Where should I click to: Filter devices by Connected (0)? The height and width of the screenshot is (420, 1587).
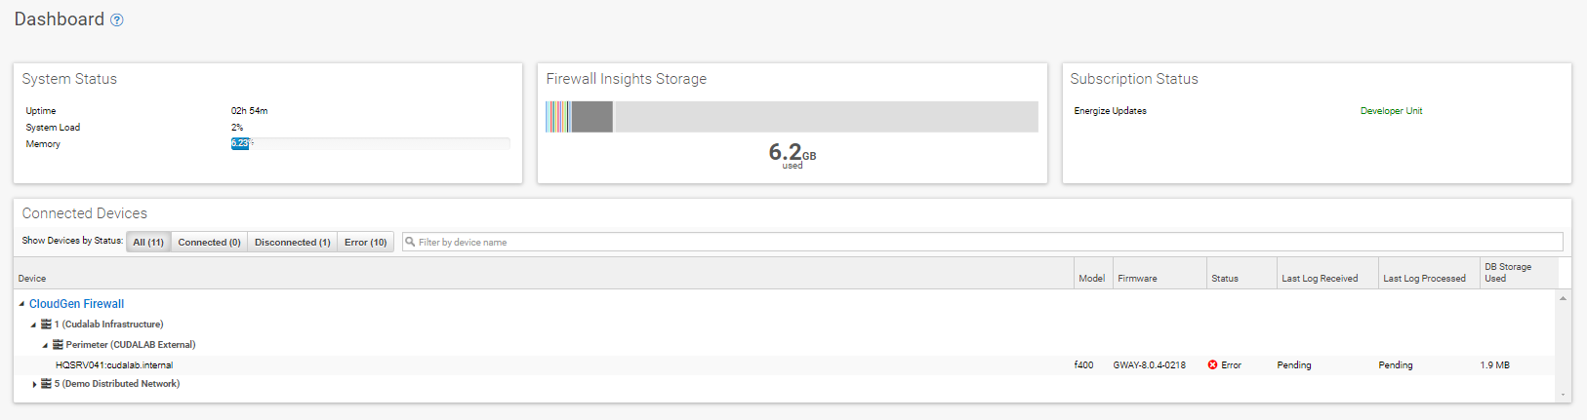click(209, 242)
